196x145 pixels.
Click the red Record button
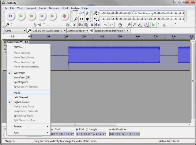tap(64, 16)
